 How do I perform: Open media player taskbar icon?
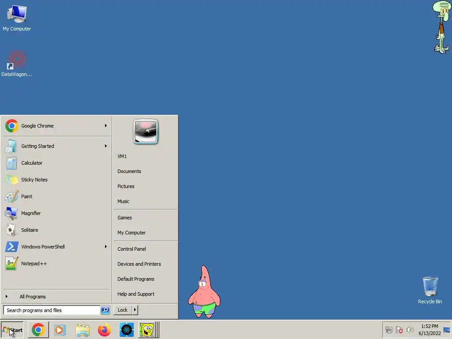tap(60, 330)
